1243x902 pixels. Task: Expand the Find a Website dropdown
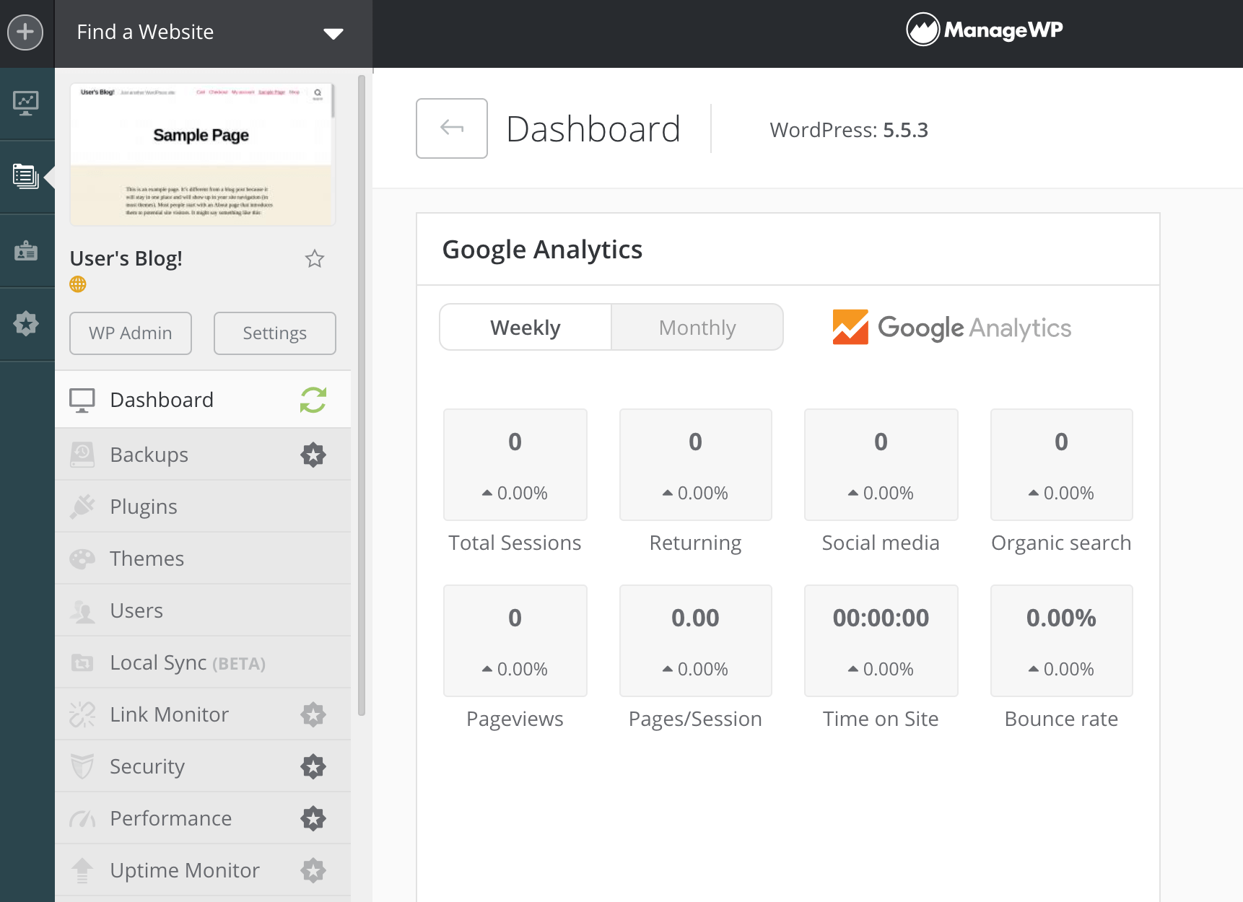[214, 33]
